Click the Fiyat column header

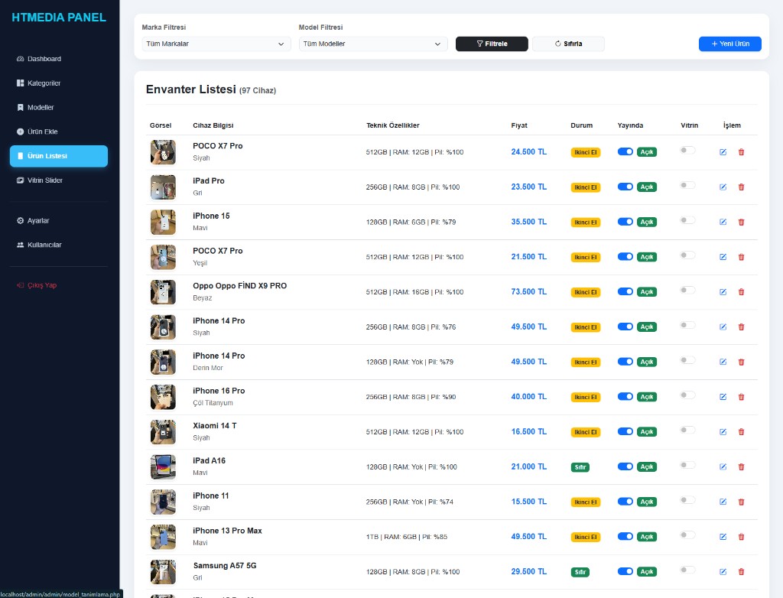click(x=519, y=125)
